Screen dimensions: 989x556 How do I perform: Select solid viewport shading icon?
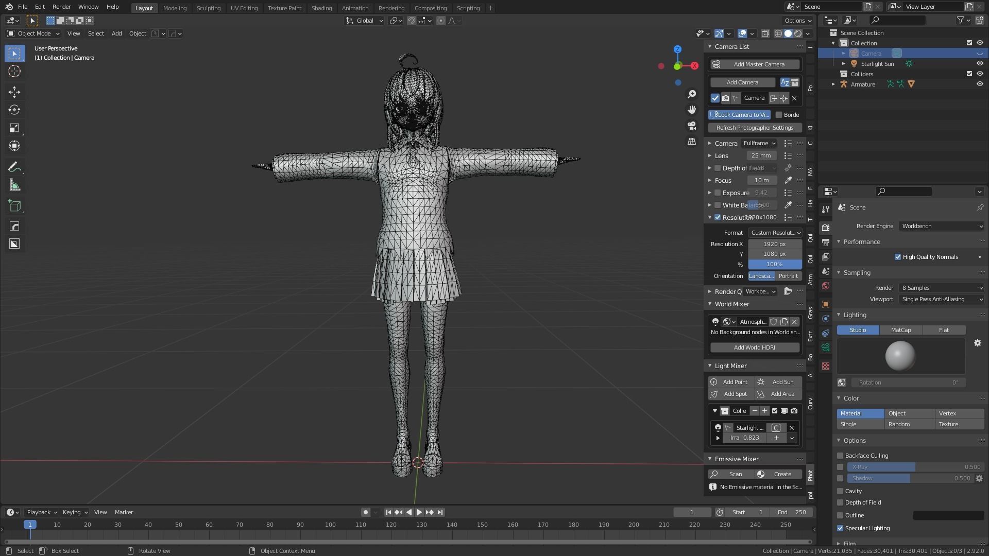[x=788, y=33]
